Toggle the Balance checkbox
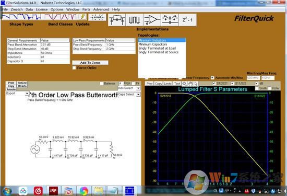The height and width of the screenshot is (196, 287). click(102, 84)
